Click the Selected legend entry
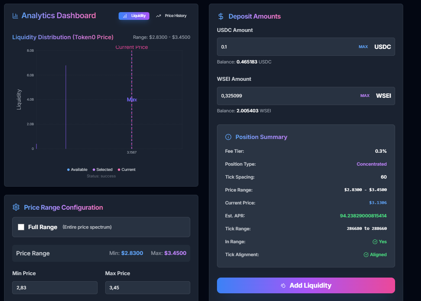 pos(102,170)
